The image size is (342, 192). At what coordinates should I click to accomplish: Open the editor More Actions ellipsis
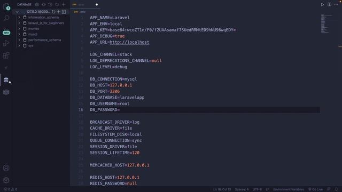point(336,5)
